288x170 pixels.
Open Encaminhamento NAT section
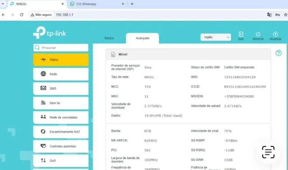61,132
